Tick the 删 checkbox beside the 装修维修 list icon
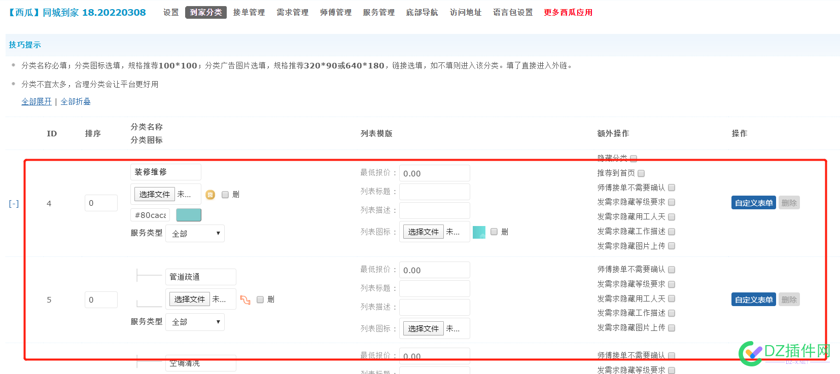Screen dimensions: 840x374 click(494, 232)
